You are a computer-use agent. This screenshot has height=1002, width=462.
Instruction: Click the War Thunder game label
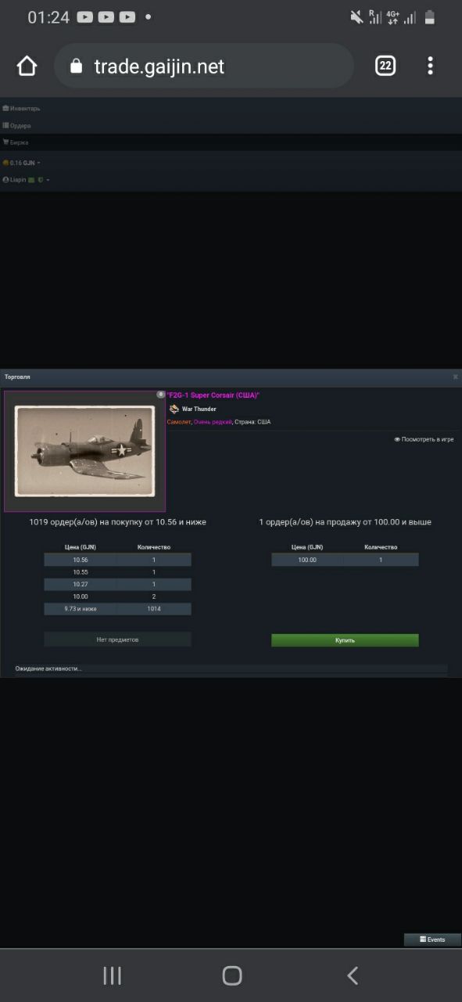pos(199,409)
